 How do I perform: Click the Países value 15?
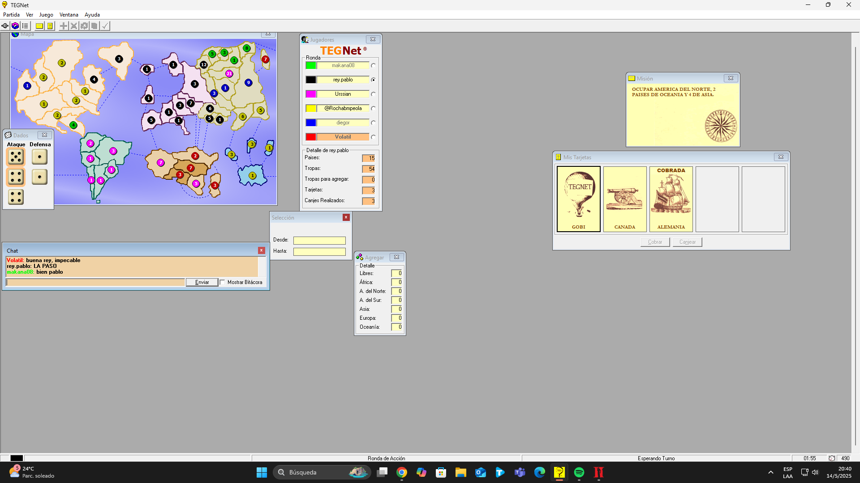point(369,158)
